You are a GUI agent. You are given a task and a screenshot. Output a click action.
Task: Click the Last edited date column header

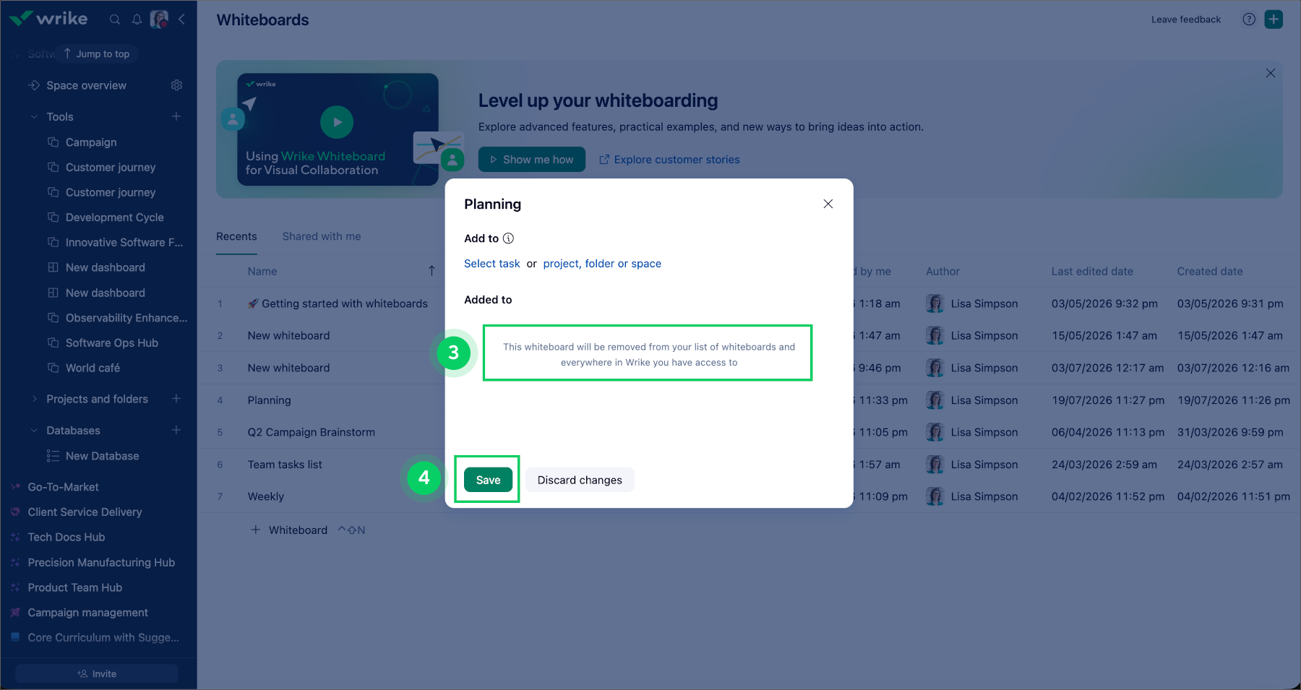click(1092, 272)
